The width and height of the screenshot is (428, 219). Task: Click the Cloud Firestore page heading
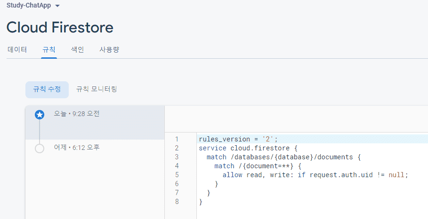tap(60, 28)
